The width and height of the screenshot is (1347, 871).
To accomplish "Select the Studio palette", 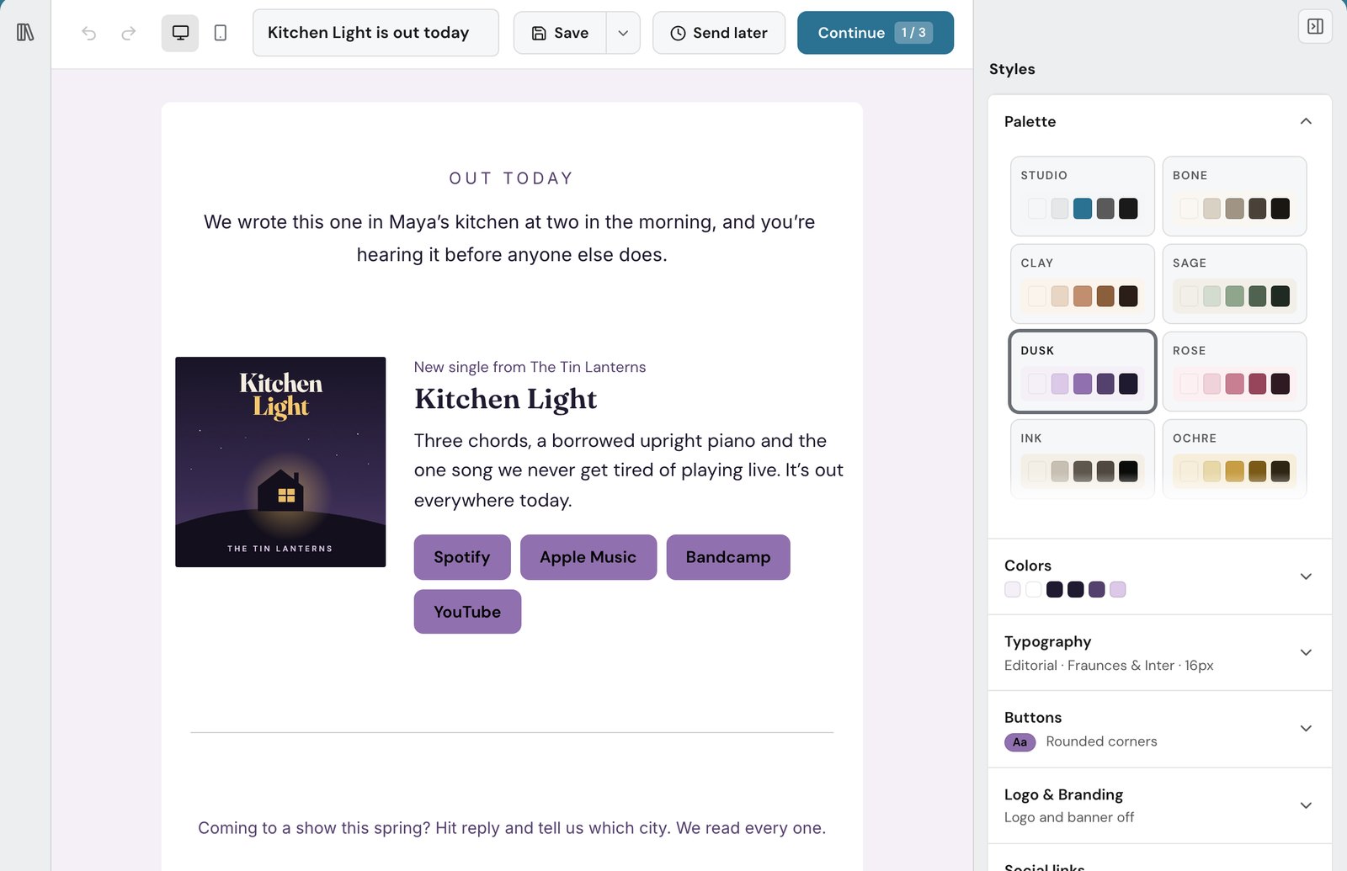I will [x=1083, y=196].
